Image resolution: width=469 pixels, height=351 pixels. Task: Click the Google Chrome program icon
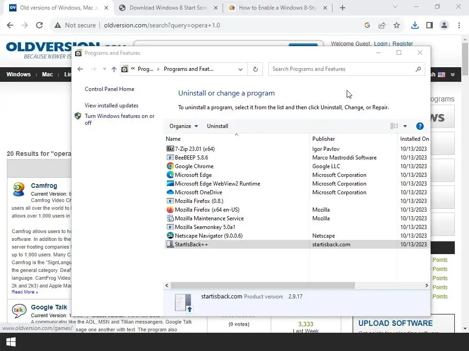(x=170, y=166)
